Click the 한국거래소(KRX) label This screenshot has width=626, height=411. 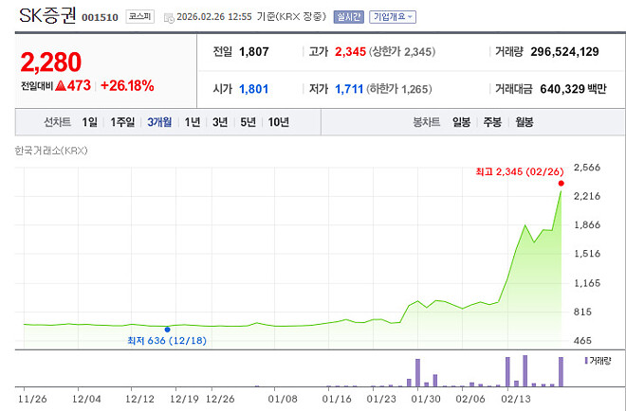click(51, 151)
